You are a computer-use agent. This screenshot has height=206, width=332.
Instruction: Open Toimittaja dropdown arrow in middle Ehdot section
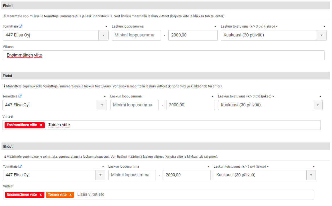[x=102, y=105]
